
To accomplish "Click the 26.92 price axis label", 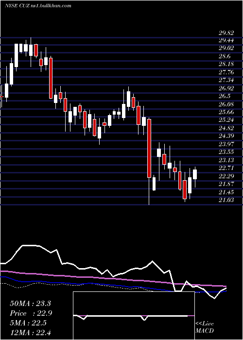I will (226, 88).
